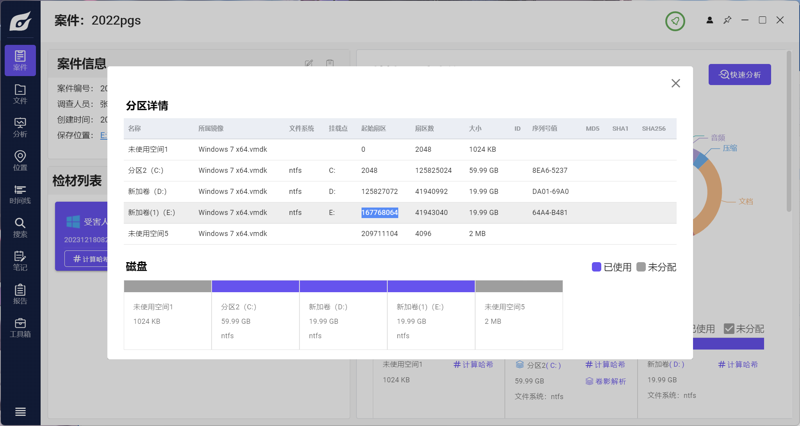This screenshot has height=426, width=800.
Task: Select the 新加卷 (D:) table row
Action: click(x=400, y=192)
